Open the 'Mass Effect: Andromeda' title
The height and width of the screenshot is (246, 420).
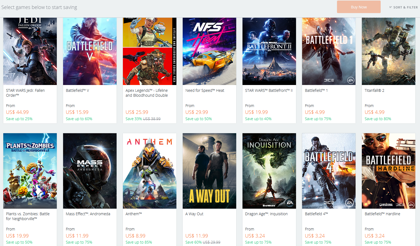pyautogui.click(x=88, y=214)
